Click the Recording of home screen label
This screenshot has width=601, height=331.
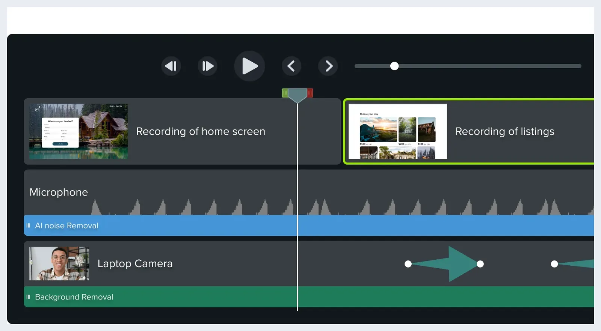point(201,131)
